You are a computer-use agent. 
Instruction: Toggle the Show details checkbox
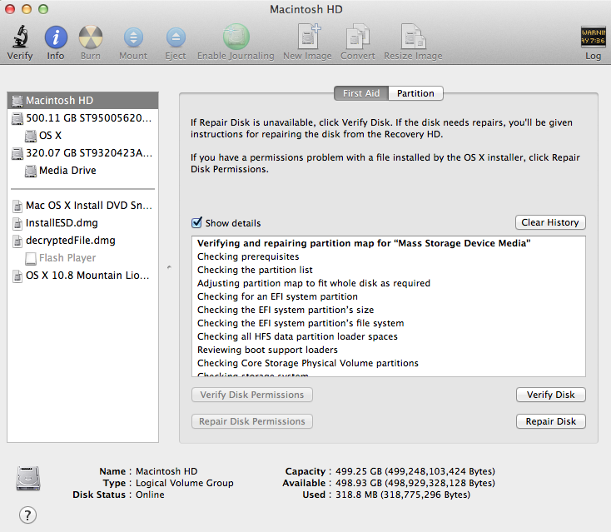[196, 222]
